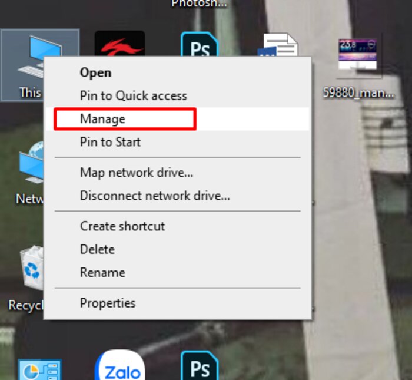Choose Delete from the context menu
Image resolution: width=412 pixels, height=380 pixels.
97,249
